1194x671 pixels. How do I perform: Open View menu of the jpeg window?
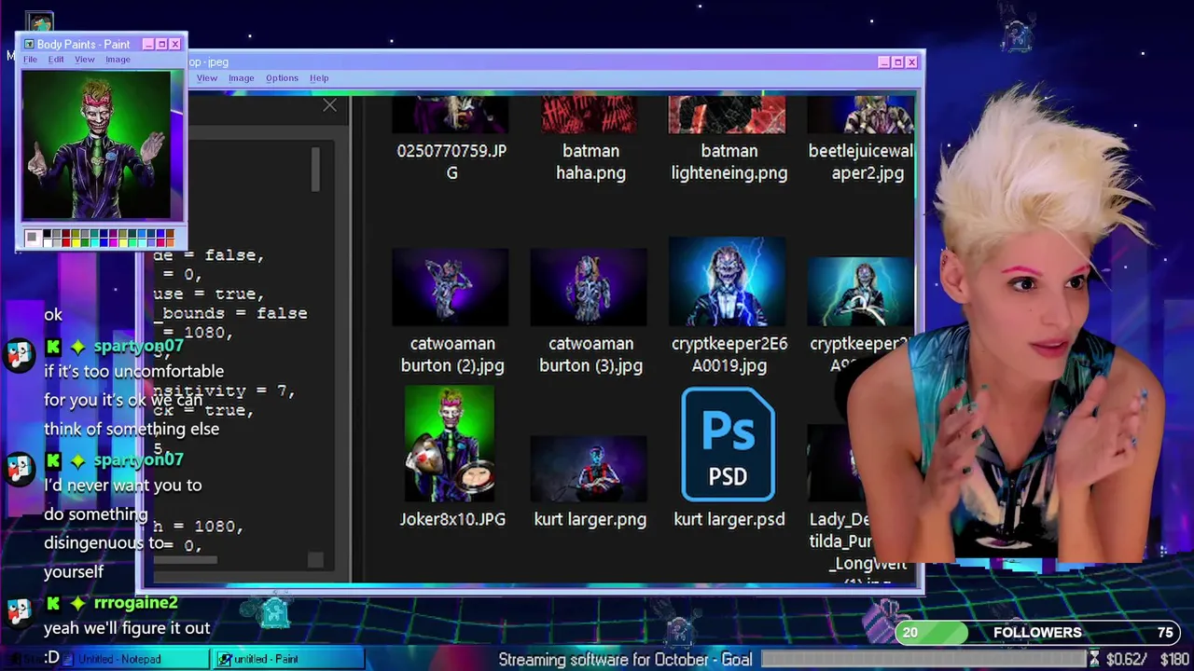[x=207, y=78]
